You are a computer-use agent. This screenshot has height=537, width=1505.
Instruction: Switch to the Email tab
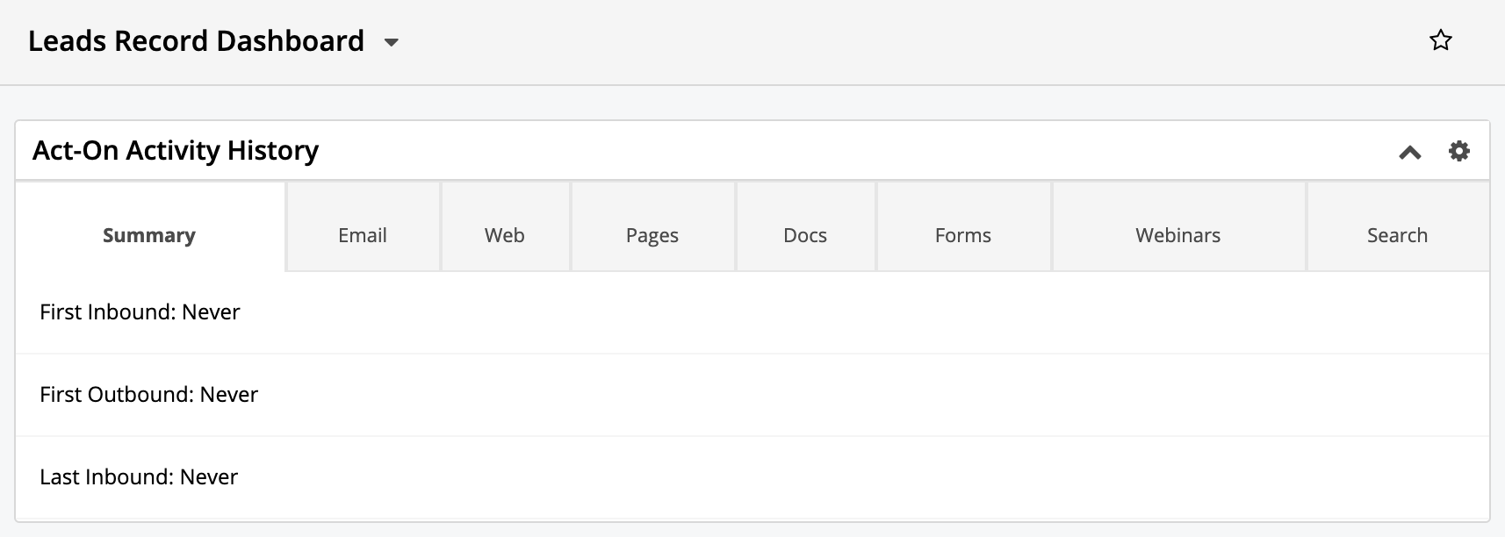pos(363,235)
